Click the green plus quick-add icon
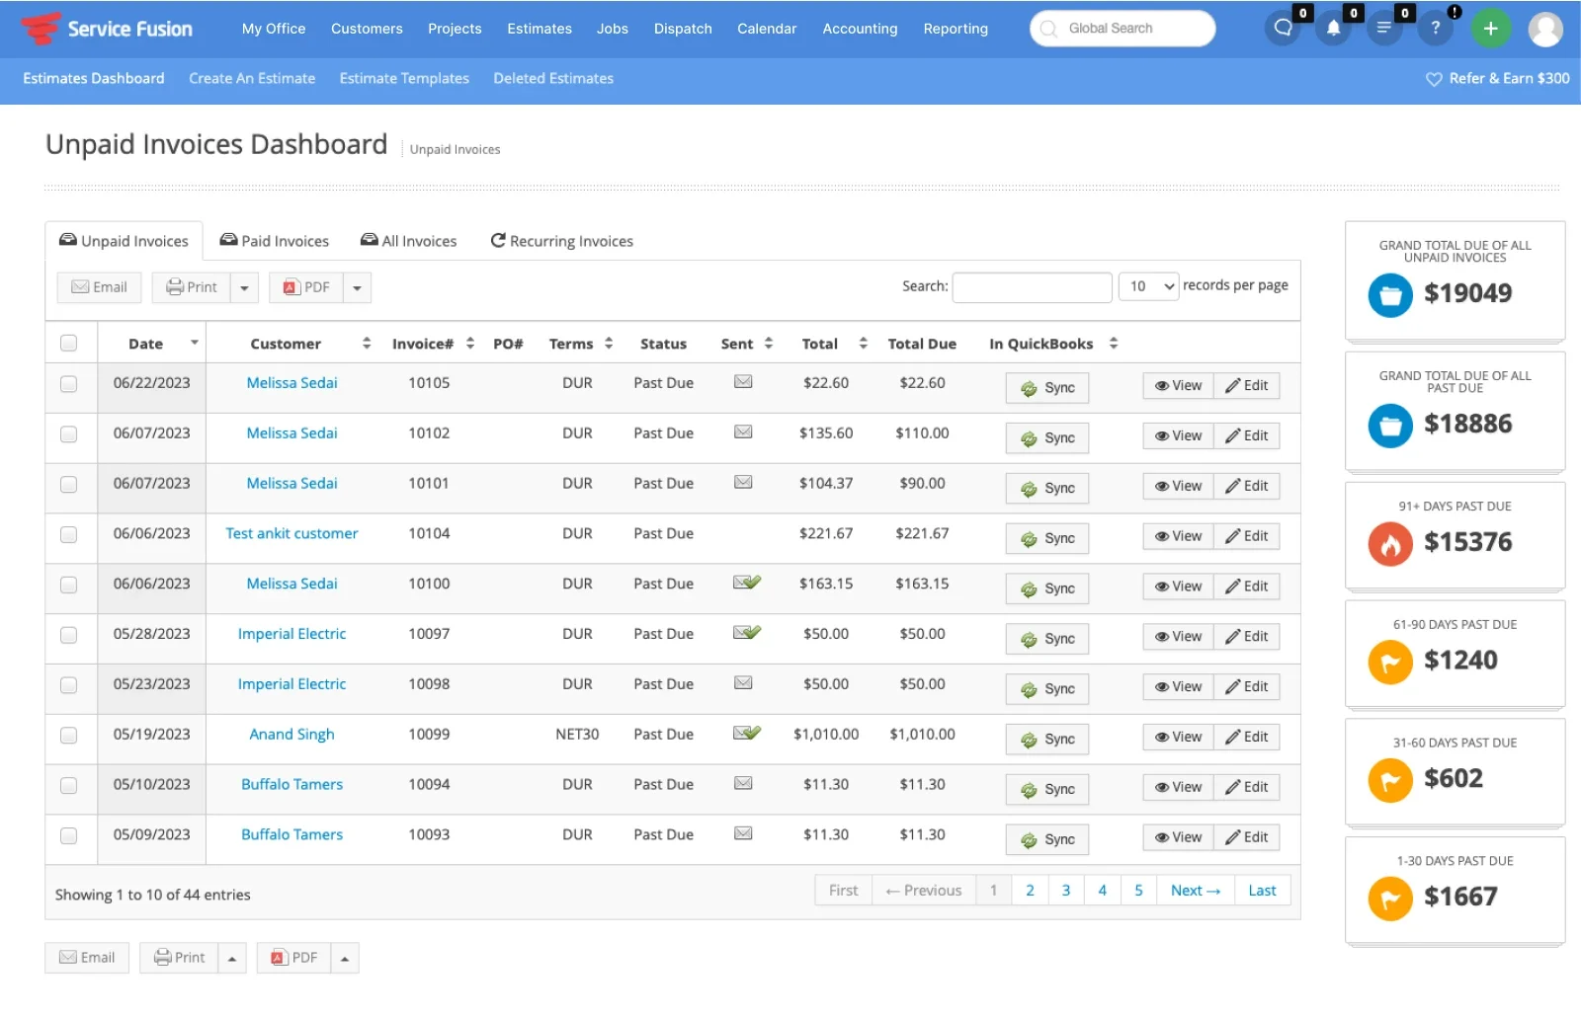 [1490, 28]
